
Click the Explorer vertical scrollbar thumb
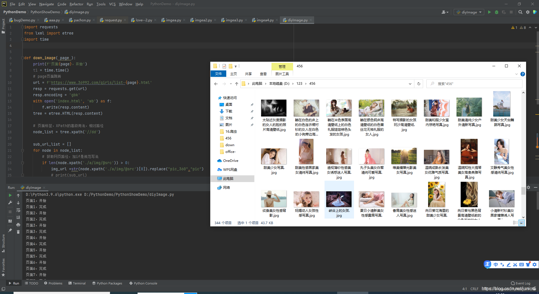tap(523, 191)
